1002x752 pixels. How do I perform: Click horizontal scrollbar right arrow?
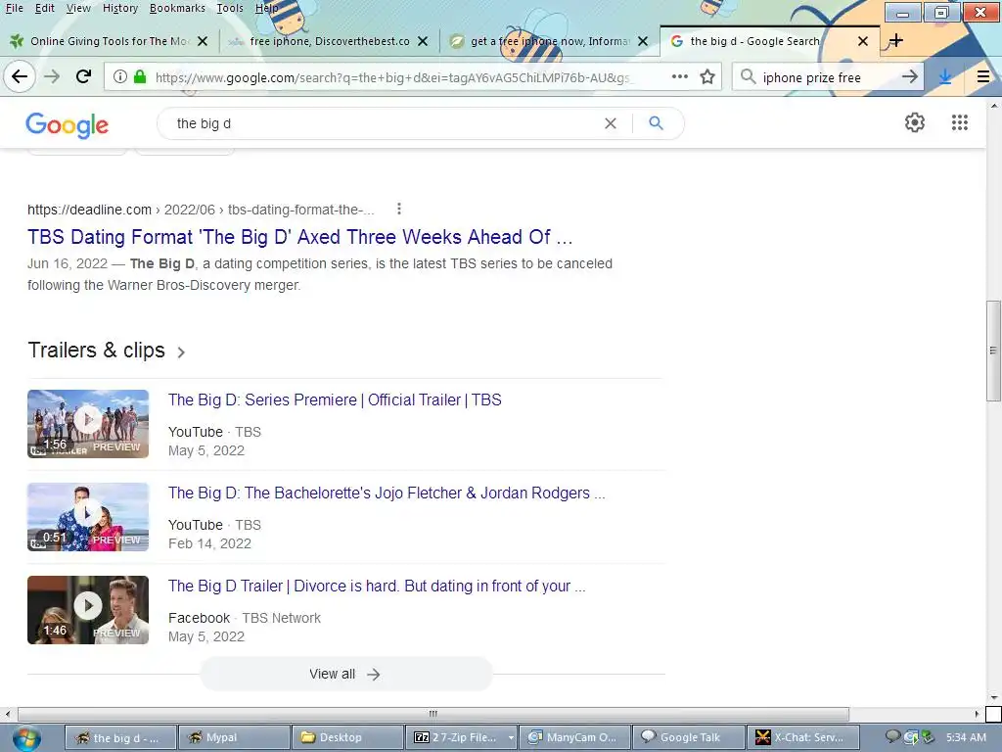pyautogui.click(x=977, y=714)
